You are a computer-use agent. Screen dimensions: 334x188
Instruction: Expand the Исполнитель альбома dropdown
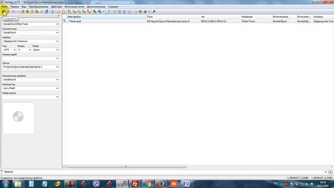point(57,80)
